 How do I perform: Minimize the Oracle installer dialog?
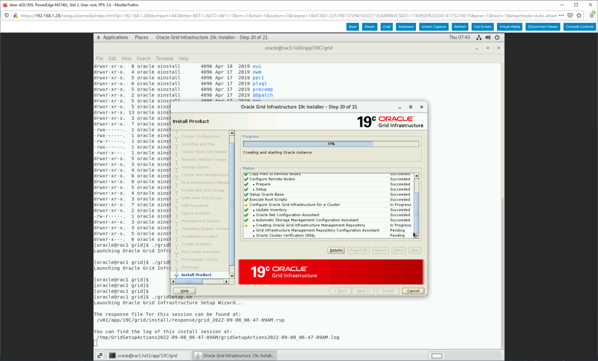(400, 107)
